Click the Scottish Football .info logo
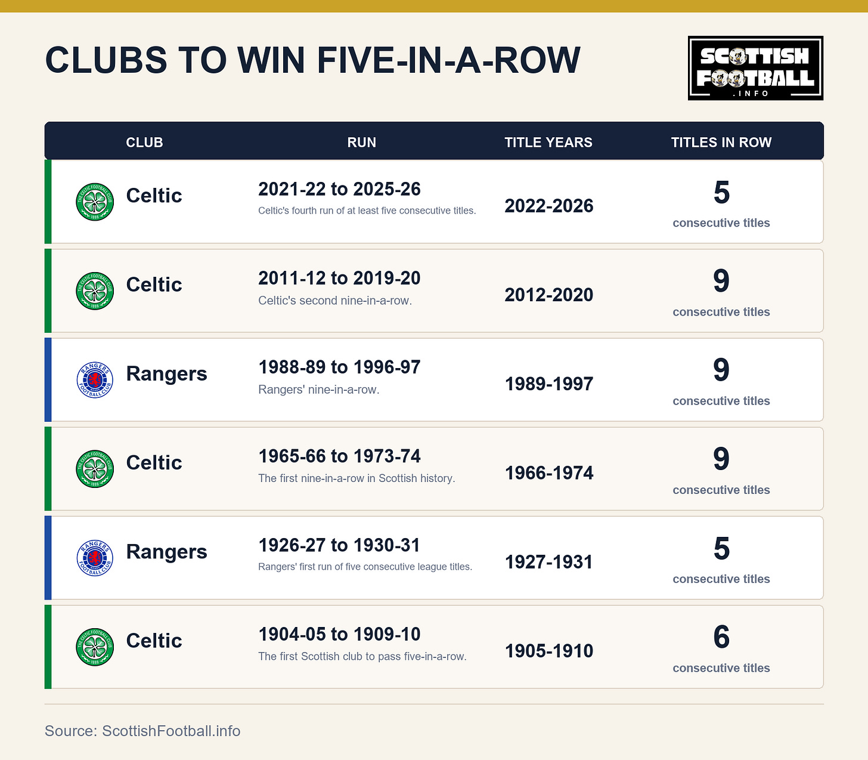868x760 pixels. click(755, 68)
